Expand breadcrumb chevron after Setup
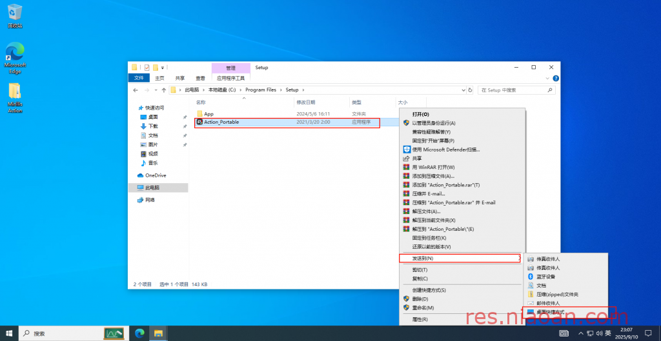The image size is (661, 341). [302, 90]
